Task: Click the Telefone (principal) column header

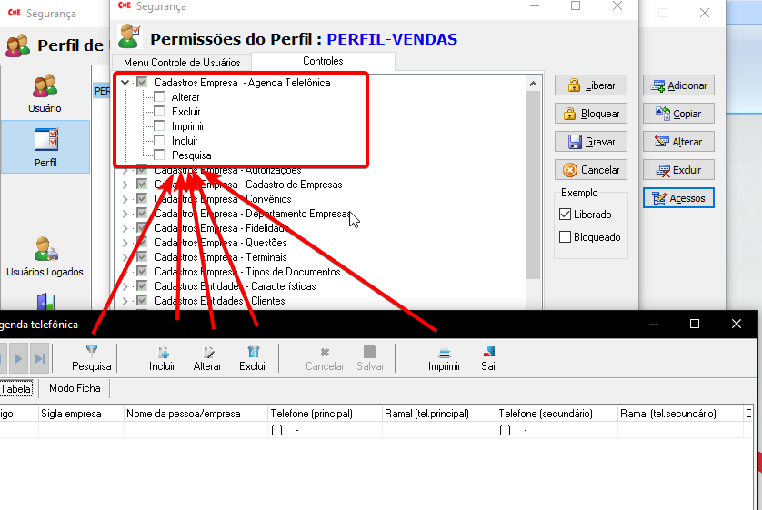Action: pos(311,414)
